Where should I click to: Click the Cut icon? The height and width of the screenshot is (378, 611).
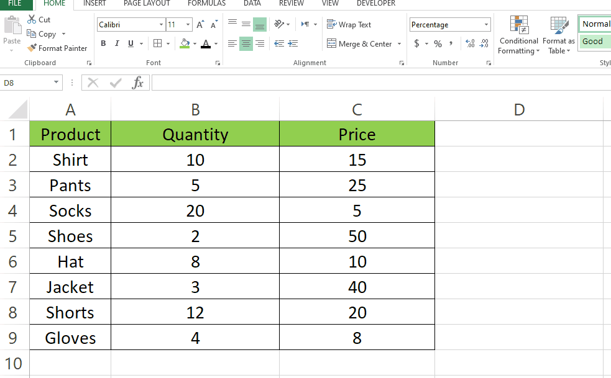tap(30, 19)
